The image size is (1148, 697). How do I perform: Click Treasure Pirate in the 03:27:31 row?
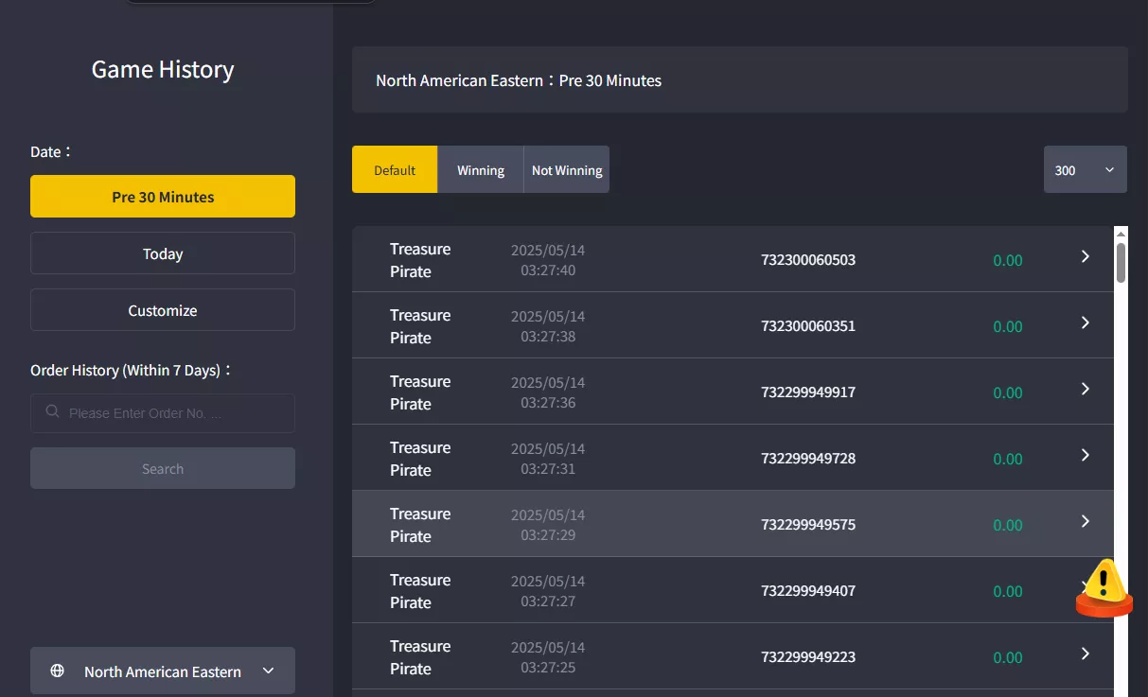420,459
